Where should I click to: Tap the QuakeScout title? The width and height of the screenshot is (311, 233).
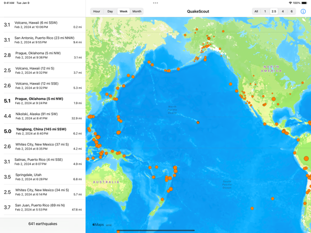(x=198, y=11)
